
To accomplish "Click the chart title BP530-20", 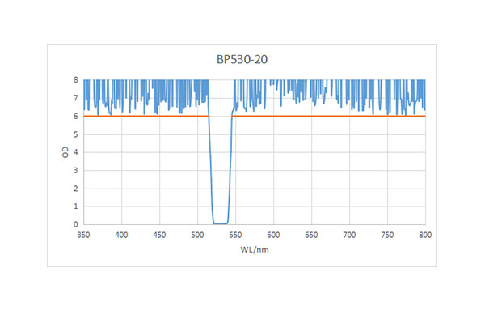I will [242, 59].
